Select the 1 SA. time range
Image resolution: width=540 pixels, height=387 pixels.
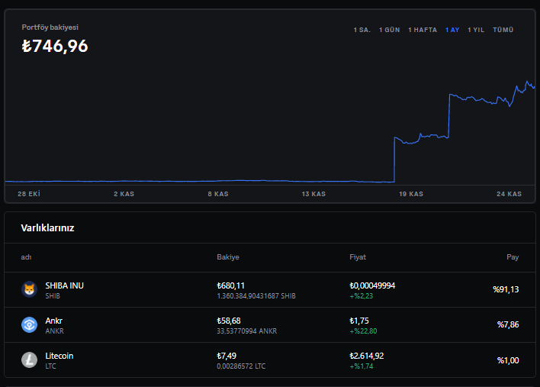point(362,30)
